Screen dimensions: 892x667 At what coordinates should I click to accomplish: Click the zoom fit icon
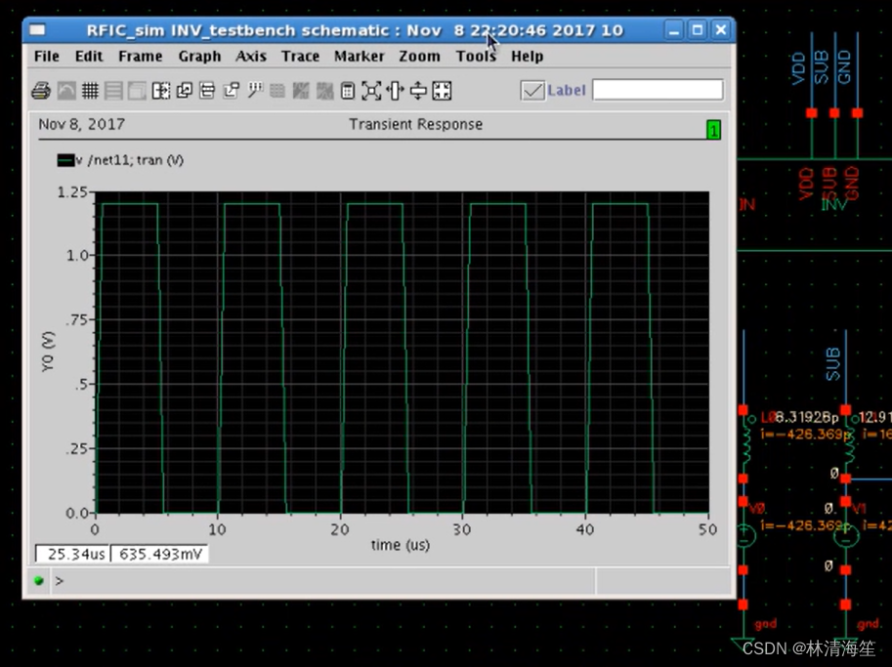371,91
